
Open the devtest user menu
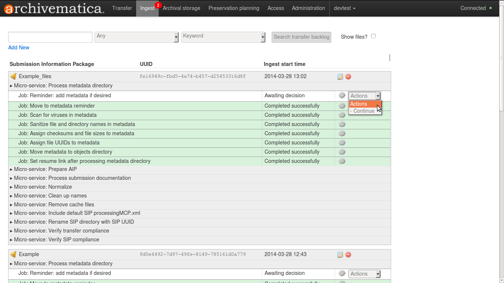[x=344, y=8]
